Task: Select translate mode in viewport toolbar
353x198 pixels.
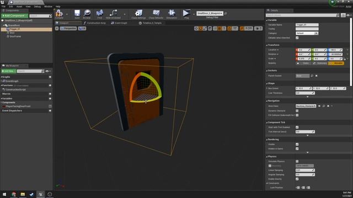Action: click(196, 29)
